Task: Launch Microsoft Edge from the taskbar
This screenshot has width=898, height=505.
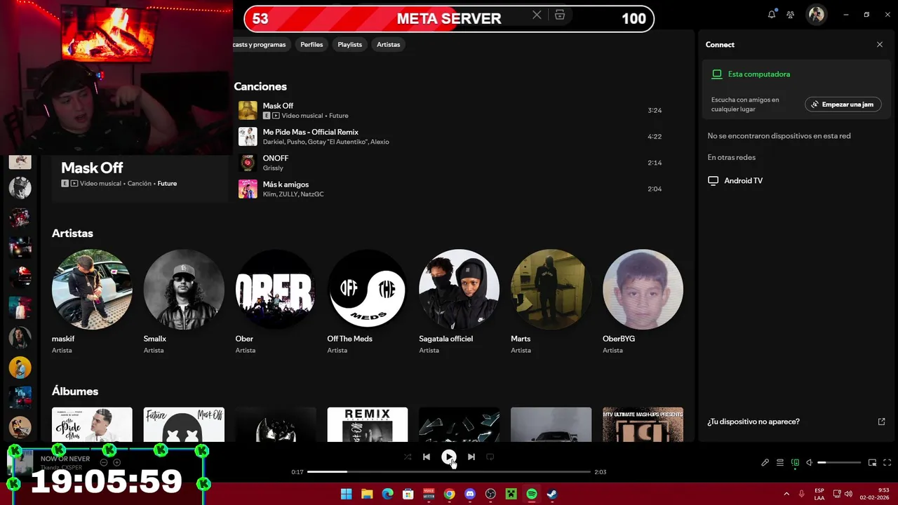Action: [387, 494]
